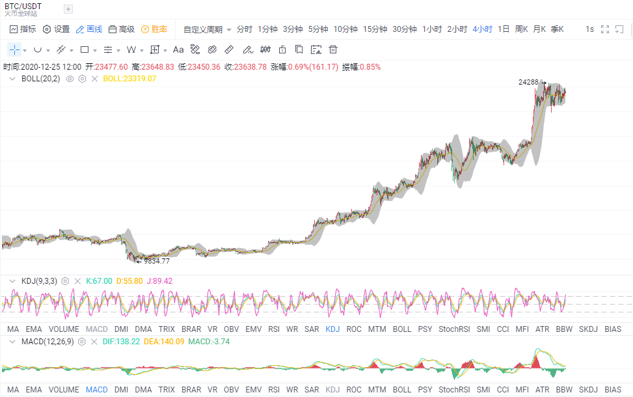Viewport: 633px width, 397px height.
Task: Choose StochRSI in the KDJ panel indicator row
Action: pyautogui.click(x=454, y=329)
